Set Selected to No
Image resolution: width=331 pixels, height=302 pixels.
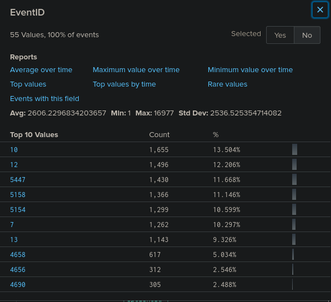307,35
